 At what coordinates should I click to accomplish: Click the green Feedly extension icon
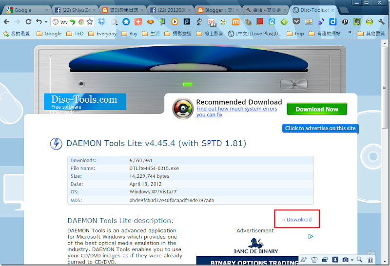pos(284,22)
